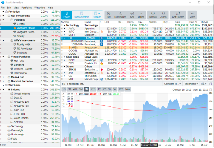
Task: Click the snowflake icon on the MKL row
Action: pyautogui.click(x=102, y=79)
